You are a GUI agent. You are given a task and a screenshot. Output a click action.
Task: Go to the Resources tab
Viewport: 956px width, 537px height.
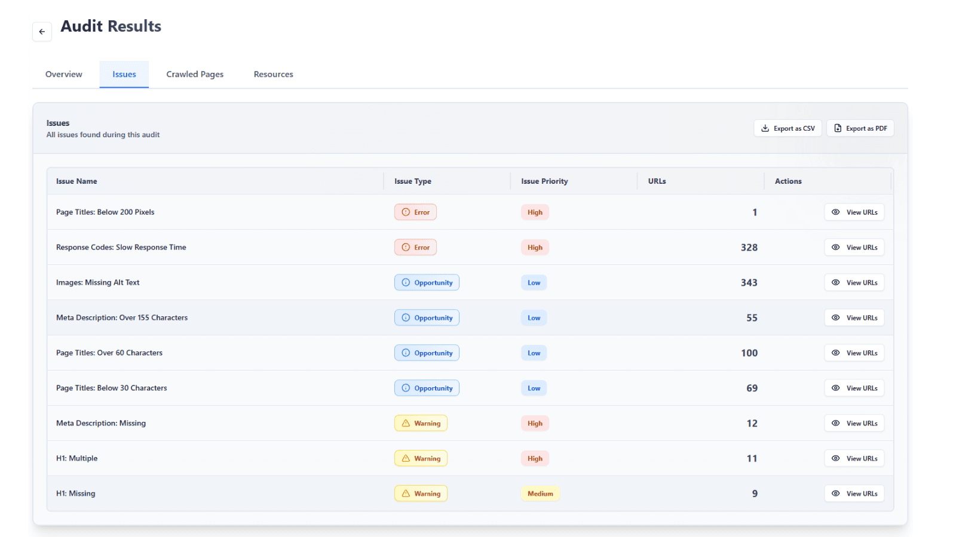[273, 75]
